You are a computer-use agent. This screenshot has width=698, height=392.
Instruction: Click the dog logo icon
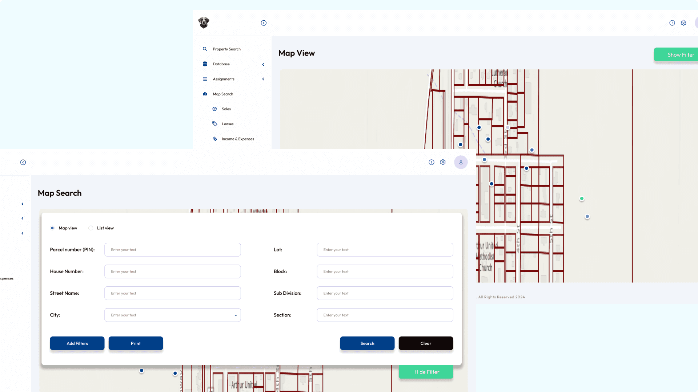coord(204,23)
